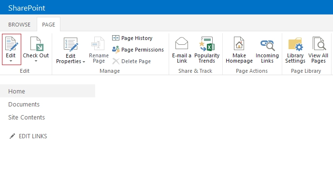
Task: Click the EDIT LINKS text
Action: click(x=33, y=136)
